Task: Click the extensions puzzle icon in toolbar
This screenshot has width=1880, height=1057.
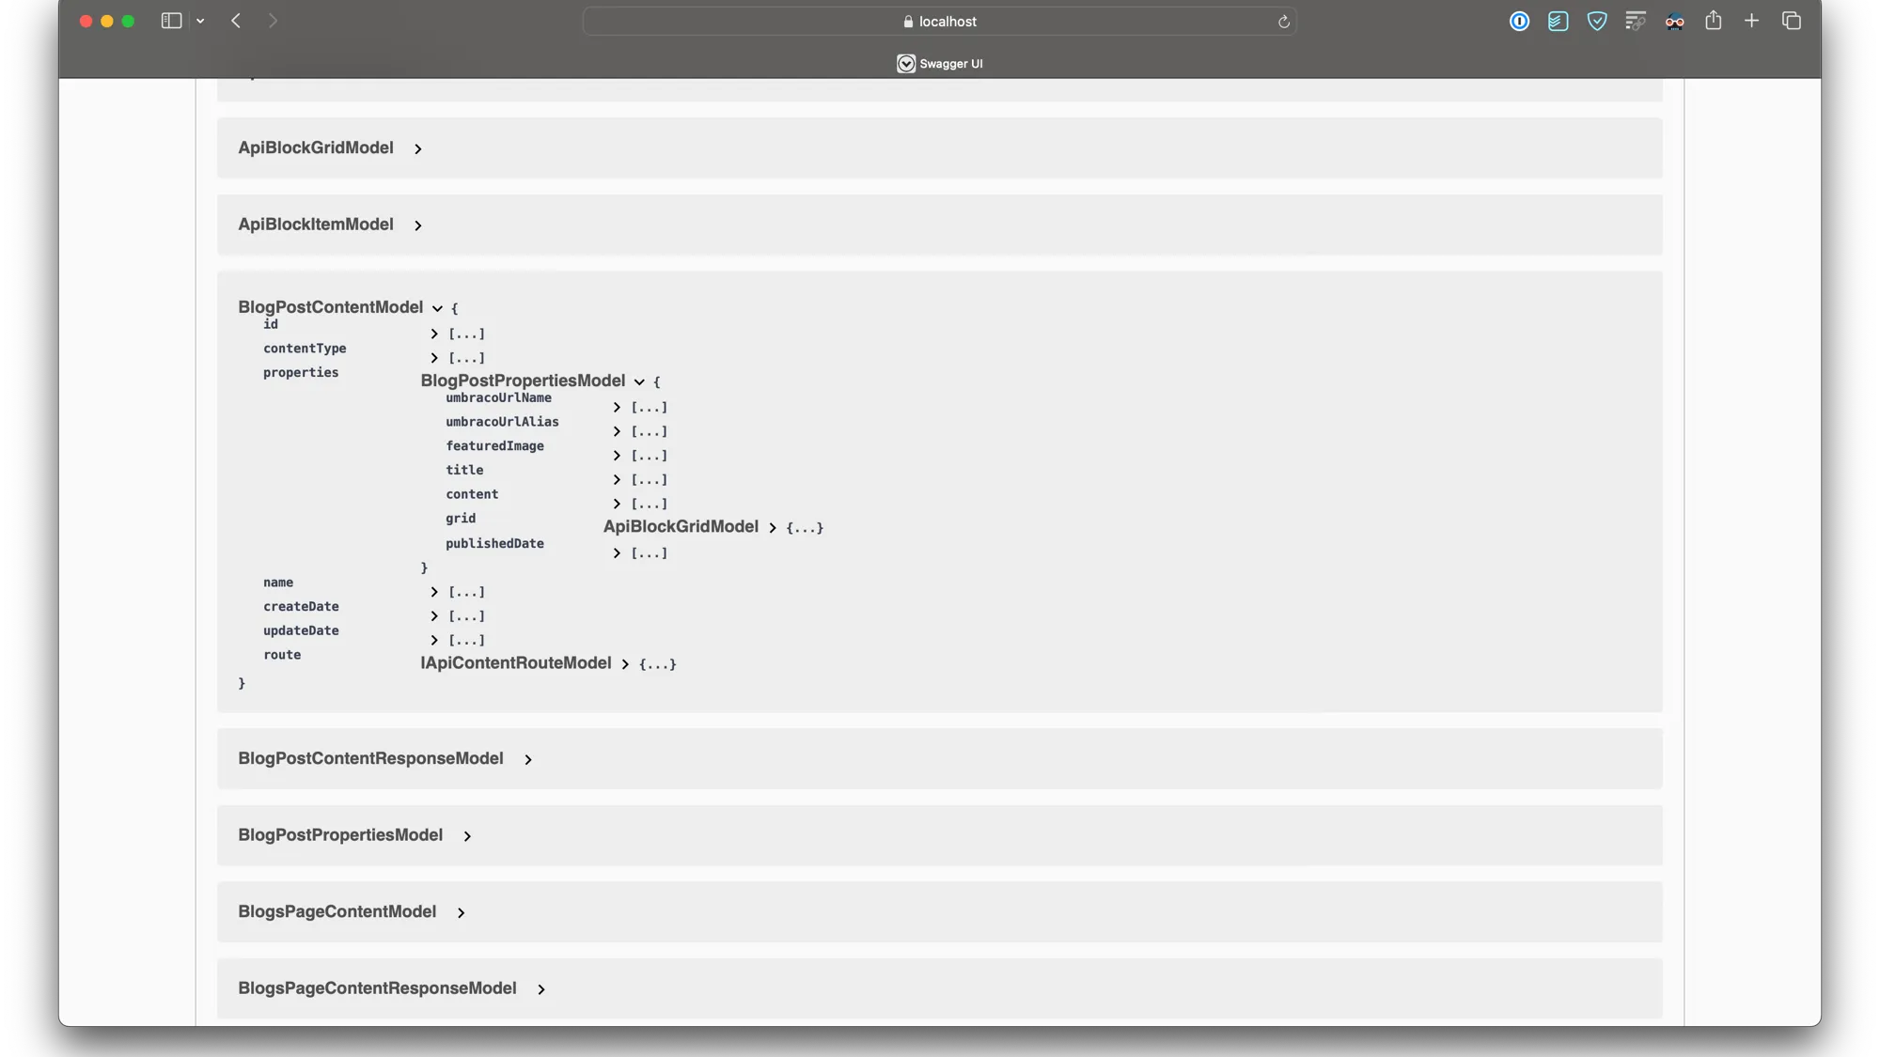Action: click(x=1634, y=21)
